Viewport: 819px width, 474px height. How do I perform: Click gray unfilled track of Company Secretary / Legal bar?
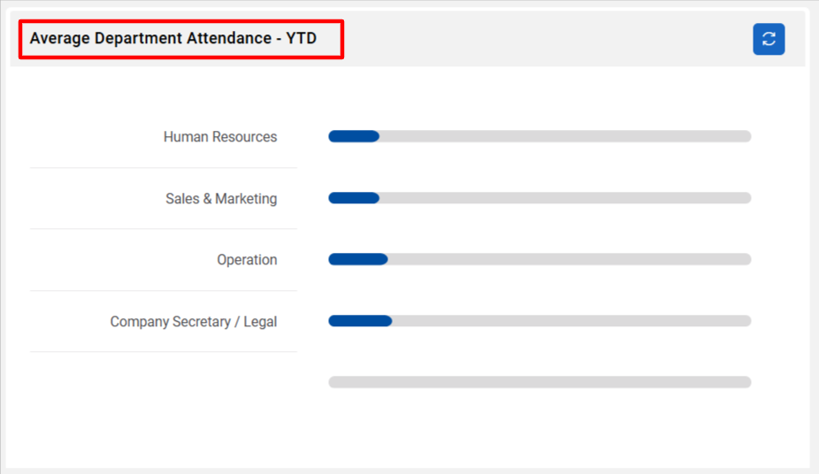click(x=571, y=320)
